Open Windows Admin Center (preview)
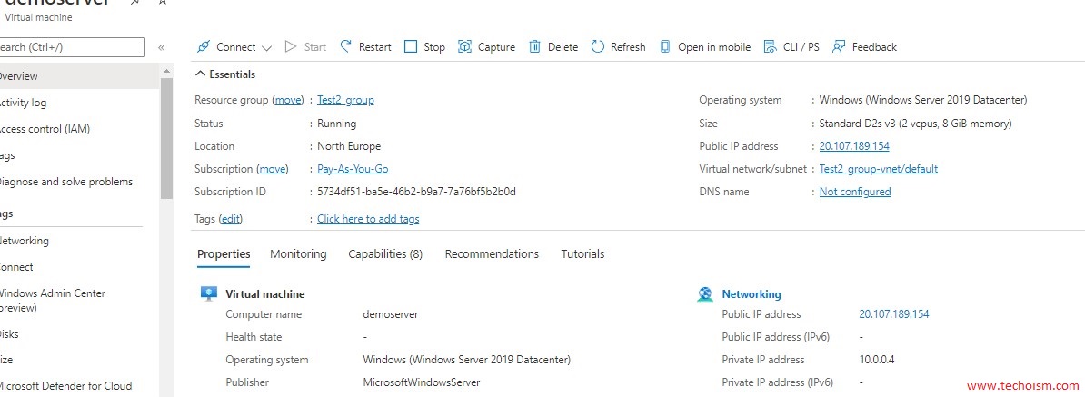The image size is (1085, 397). [x=53, y=300]
